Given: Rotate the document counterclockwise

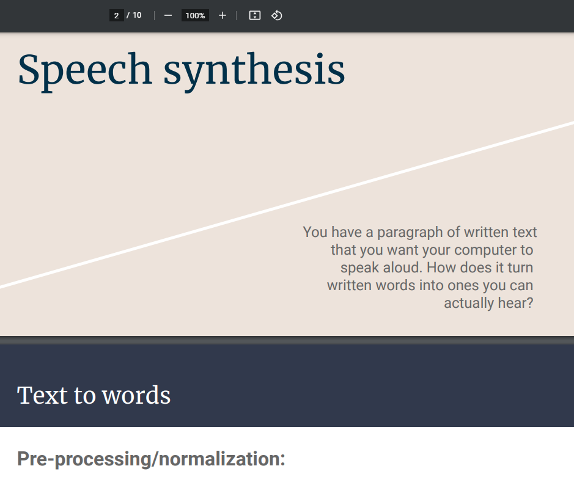Looking at the screenshot, I should 276,15.
